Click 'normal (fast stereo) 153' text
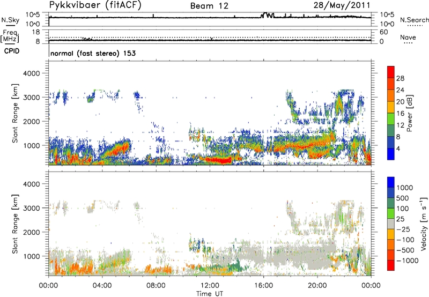The height and width of the screenshot is (297, 429). pyautogui.click(x=93, y=53)
